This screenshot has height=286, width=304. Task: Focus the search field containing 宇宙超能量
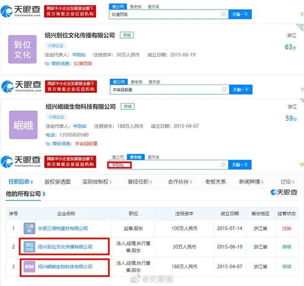tap(169, 89)
